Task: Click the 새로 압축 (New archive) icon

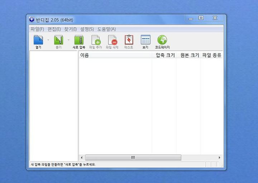Action: pos(79,40)
